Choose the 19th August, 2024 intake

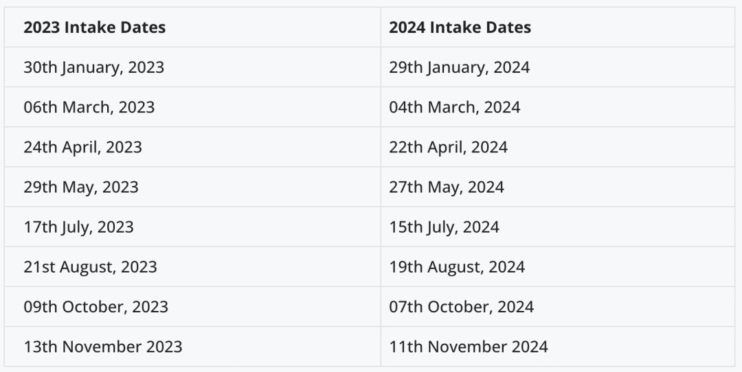tap(456, 266)
